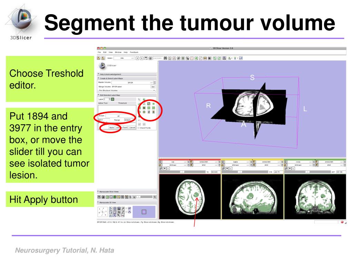Image resolution: width=353 pixels, height=265 pixels.
Task: Open the Modules selector dropdown
Action: (124, 58)
